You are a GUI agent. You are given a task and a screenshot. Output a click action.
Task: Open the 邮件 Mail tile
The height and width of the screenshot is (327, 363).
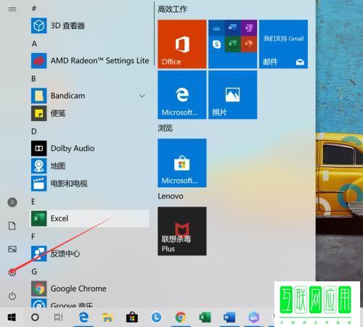pos(283,44)
